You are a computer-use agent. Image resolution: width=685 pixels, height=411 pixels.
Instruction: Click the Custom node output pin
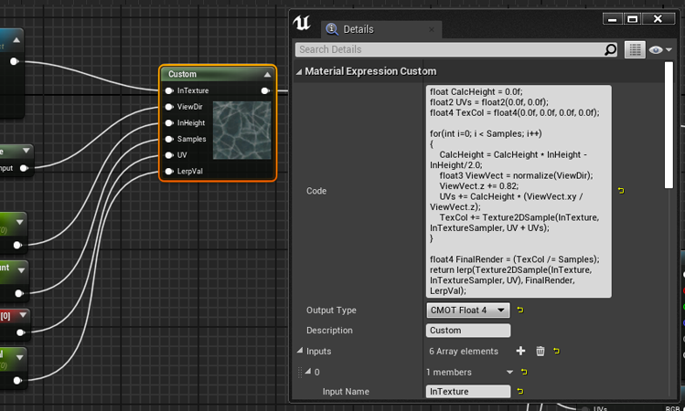[265, 90]
